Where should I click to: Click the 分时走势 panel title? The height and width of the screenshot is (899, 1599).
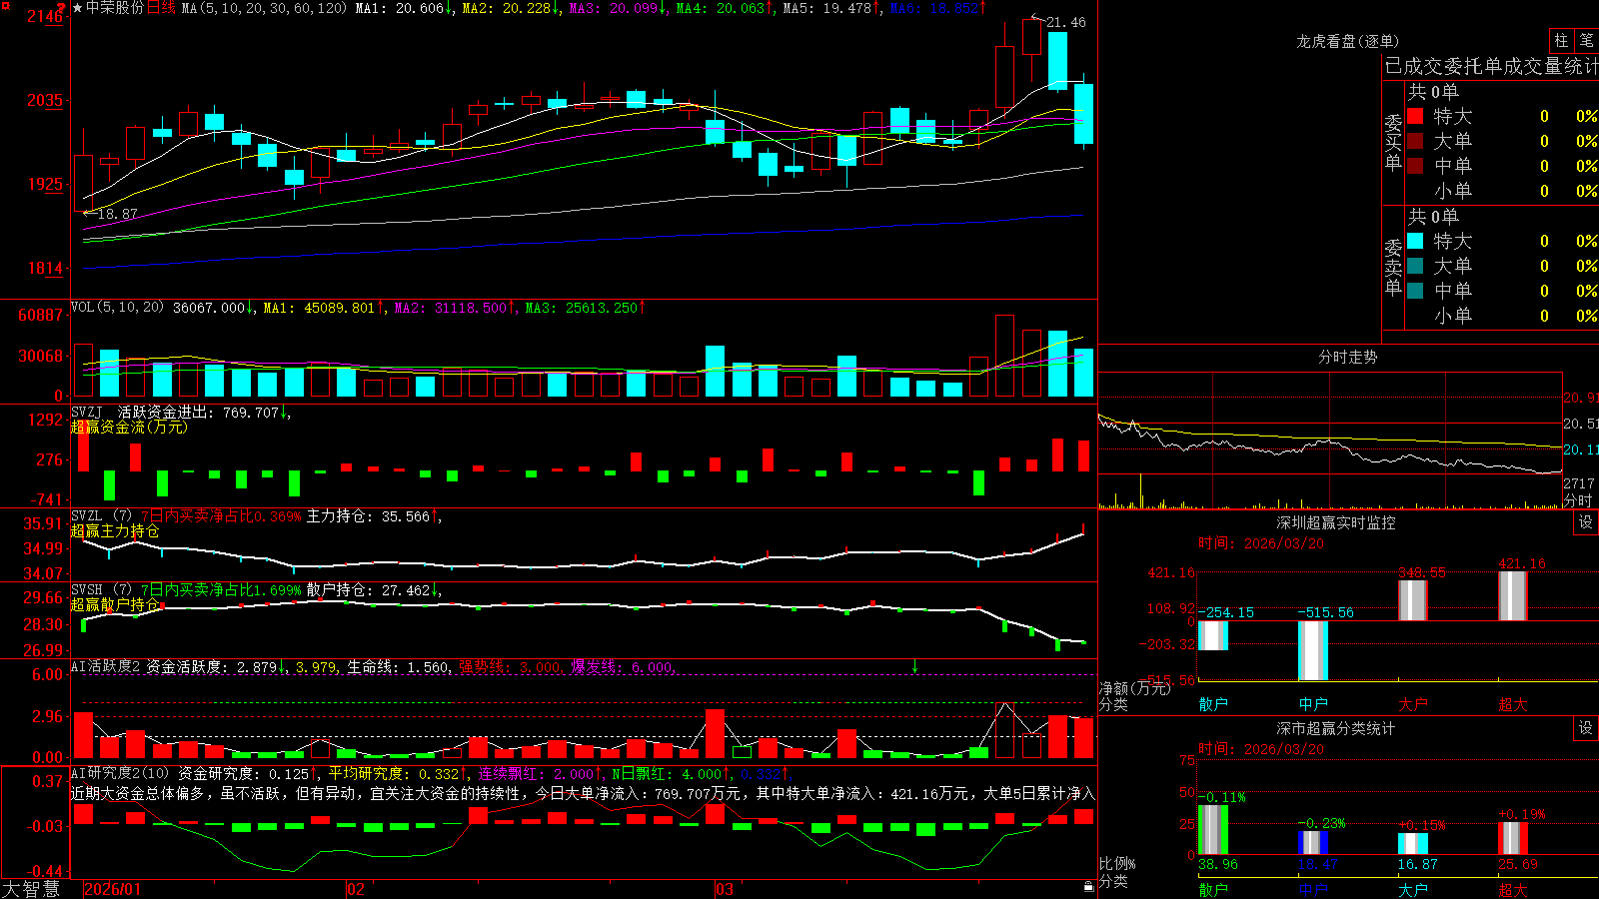(1348, 357)
